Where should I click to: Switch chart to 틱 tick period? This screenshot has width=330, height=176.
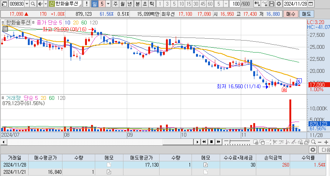(x=152, y=4)
